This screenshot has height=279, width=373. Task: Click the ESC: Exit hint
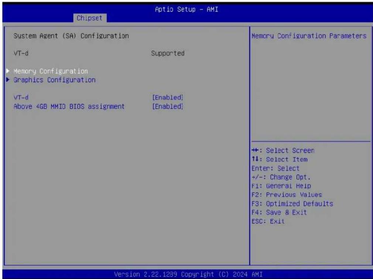click(268, 221)
